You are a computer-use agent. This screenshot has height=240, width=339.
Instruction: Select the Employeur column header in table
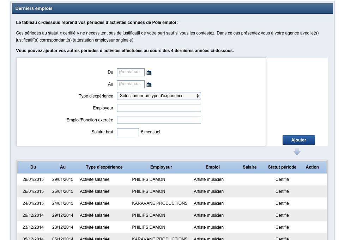tap(161, 167)
